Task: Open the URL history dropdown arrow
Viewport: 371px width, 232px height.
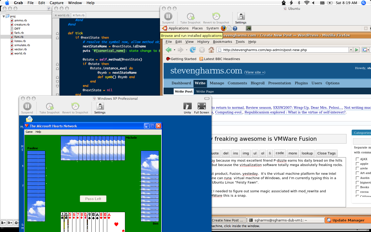Action: 351,50
